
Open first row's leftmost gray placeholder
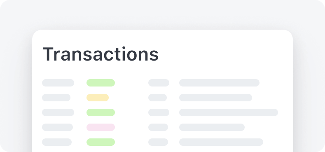[58, 83]
